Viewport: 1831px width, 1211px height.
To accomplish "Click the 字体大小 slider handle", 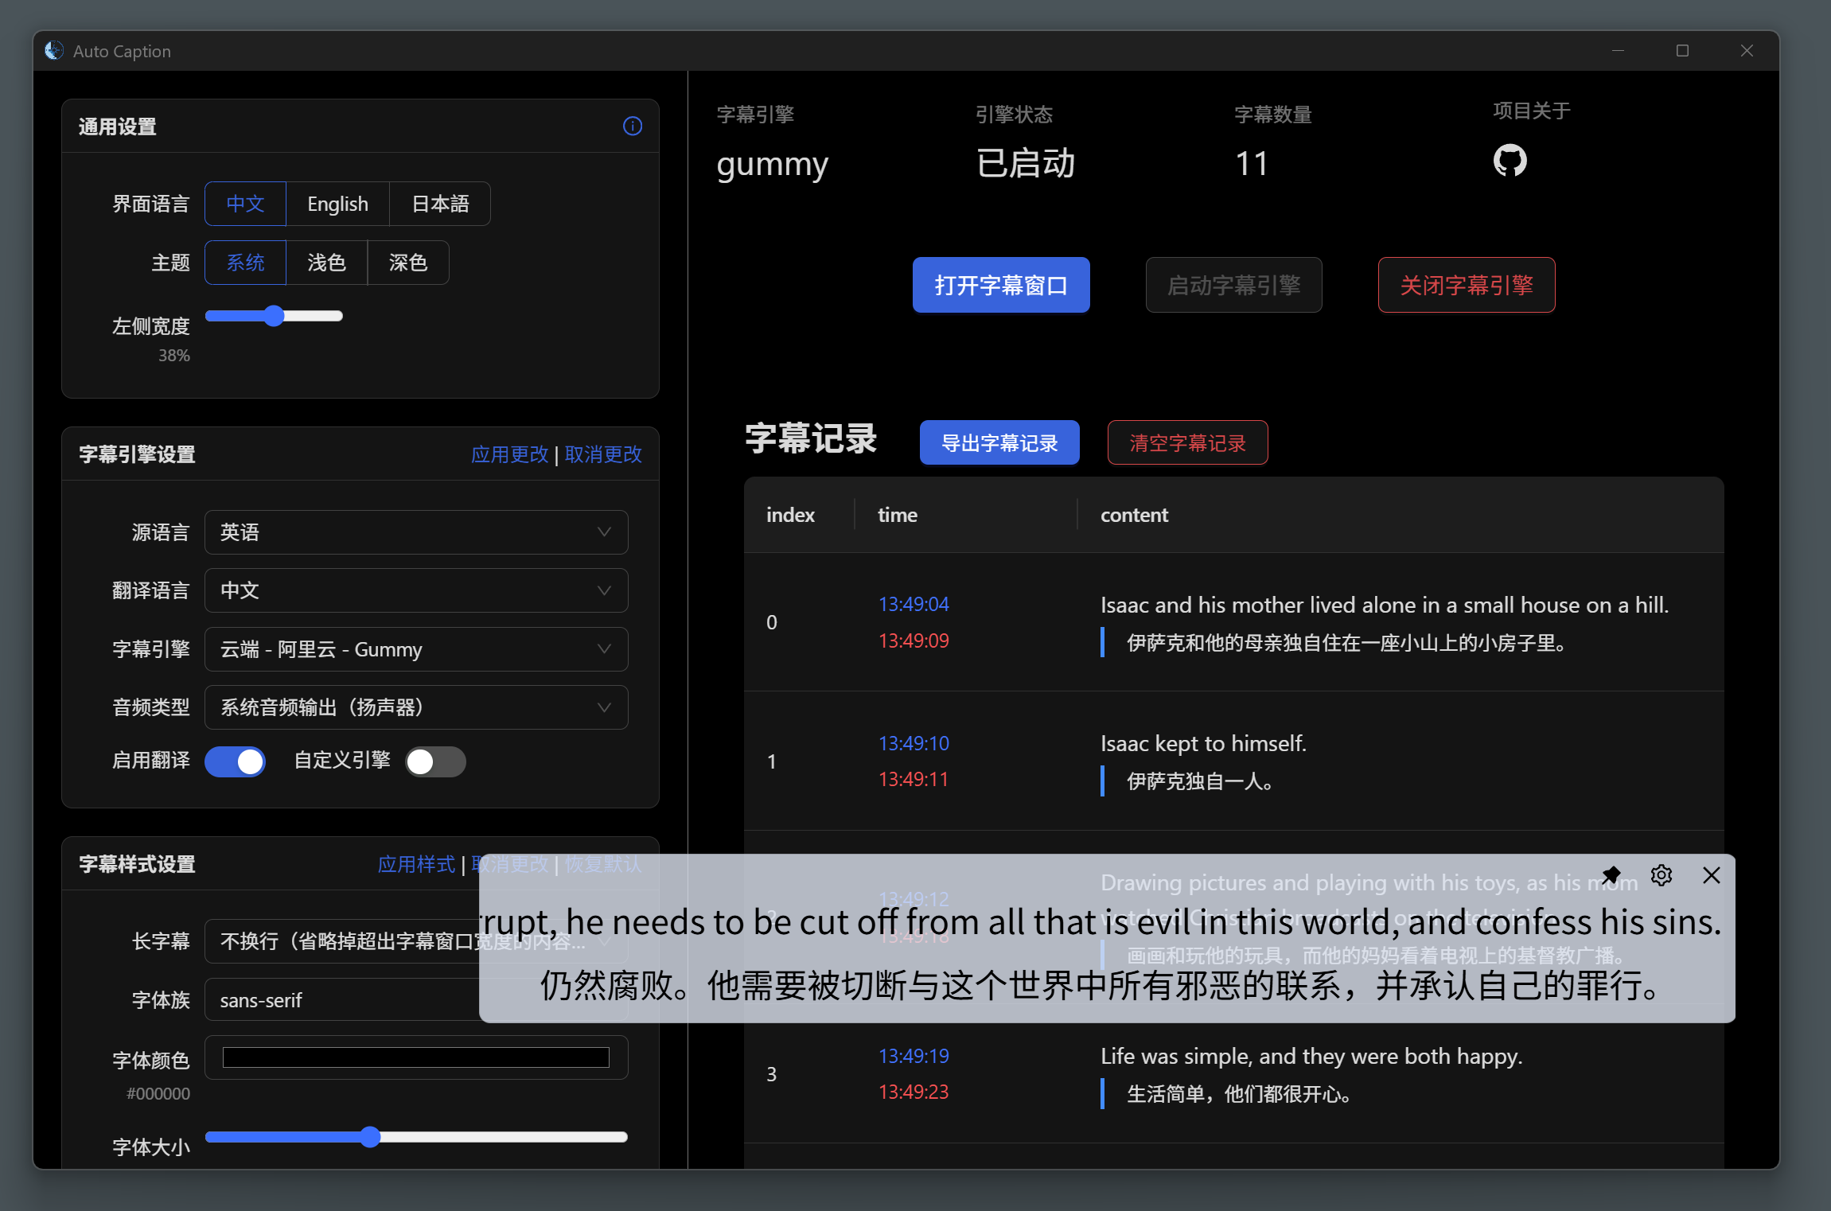I will (370, 1137).
